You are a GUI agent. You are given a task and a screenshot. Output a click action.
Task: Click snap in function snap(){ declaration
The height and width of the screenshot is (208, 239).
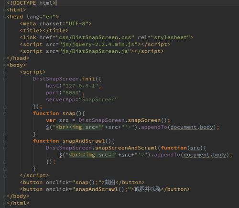coord(69,113)
